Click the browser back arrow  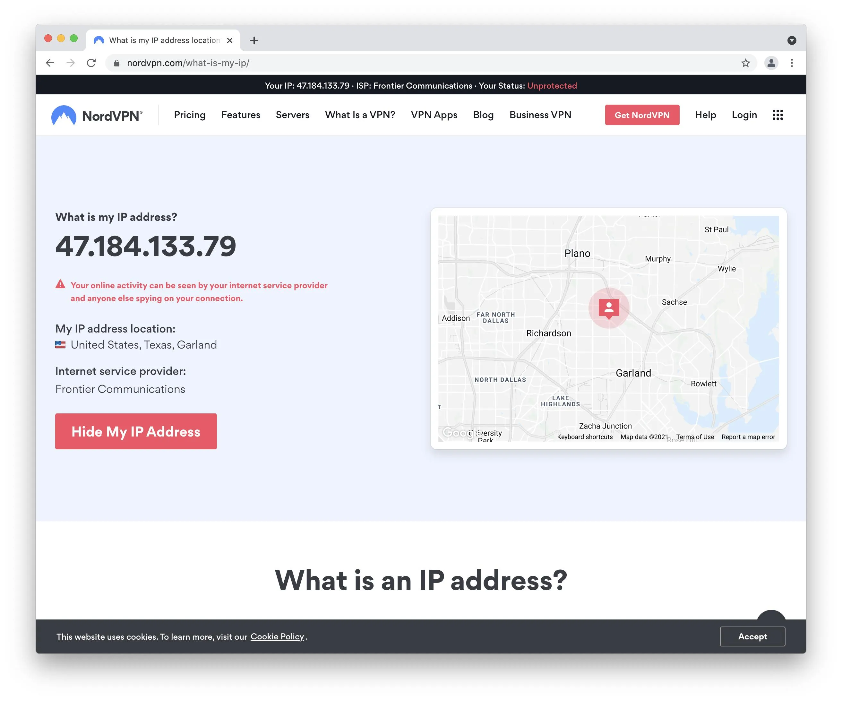point(50,63)
